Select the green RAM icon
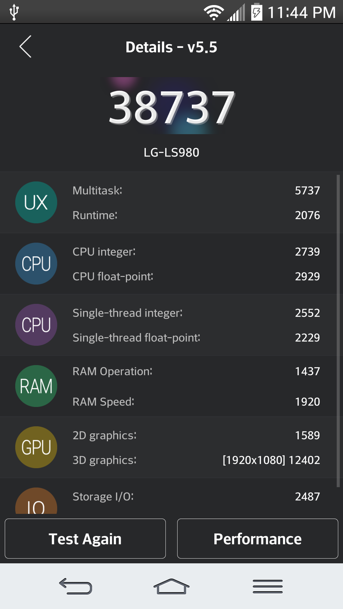Screen dimensions: 343x609 (36, 386)
